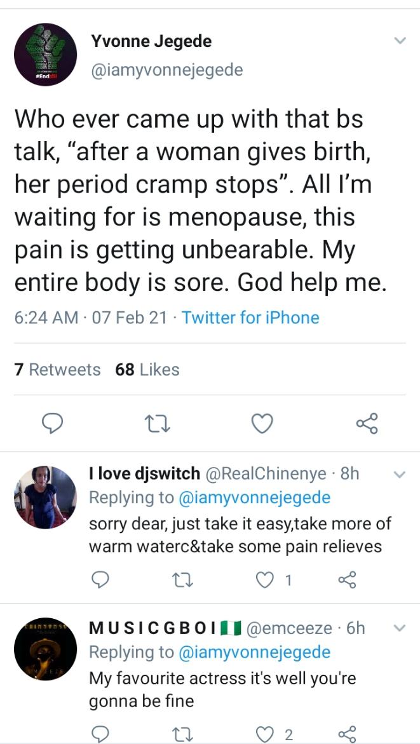Share the emceeze reply
The height and width of the screenshot is (744, 420).
point(346,734)
